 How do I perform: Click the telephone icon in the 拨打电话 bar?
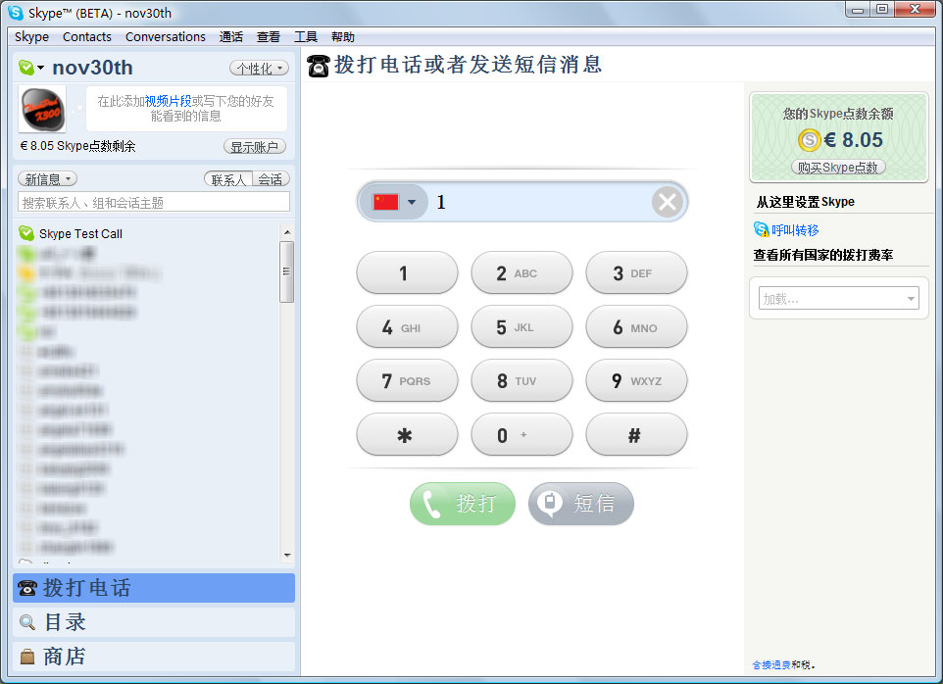(27, 588)
